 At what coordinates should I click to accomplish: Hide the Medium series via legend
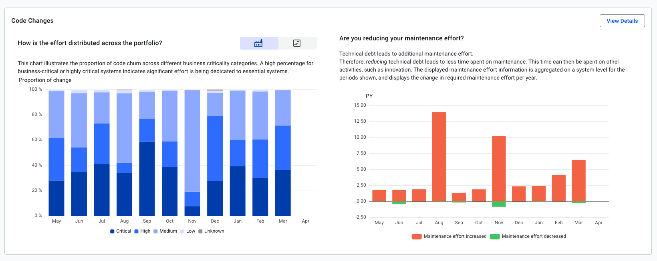pos(165,231)
